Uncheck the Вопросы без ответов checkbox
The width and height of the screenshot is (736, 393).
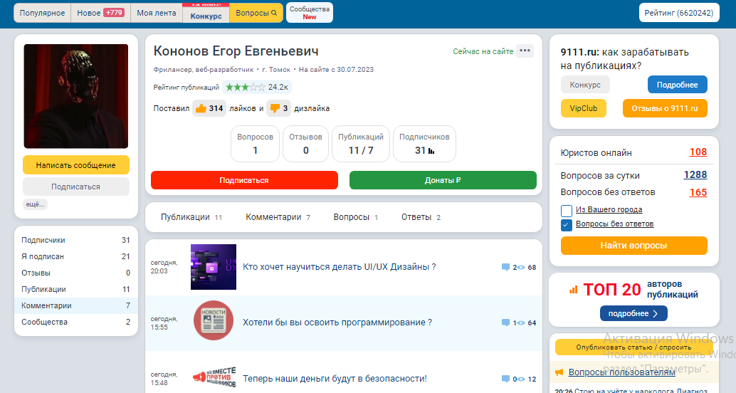tap(567, 224)
